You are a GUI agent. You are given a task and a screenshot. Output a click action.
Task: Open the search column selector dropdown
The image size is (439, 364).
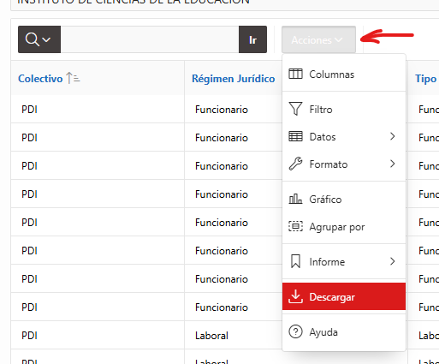[39, 39]
